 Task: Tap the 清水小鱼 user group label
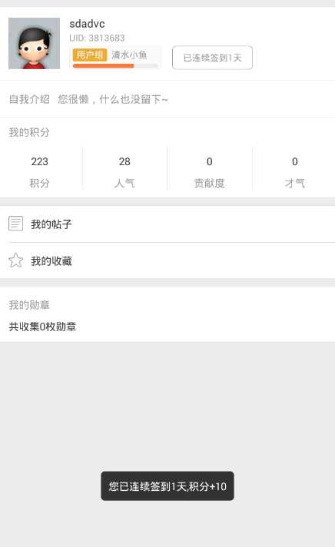click(x=129, y=55)
